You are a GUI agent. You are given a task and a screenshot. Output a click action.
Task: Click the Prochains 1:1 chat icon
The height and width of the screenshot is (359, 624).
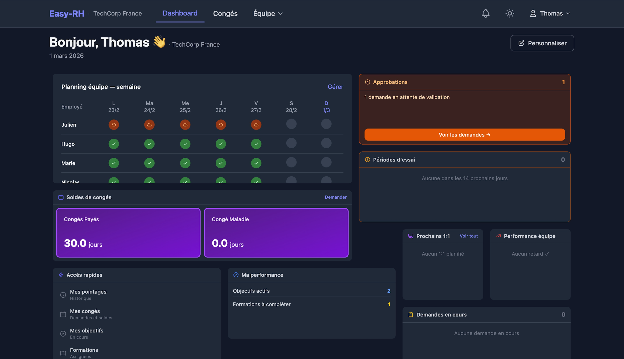tap(410, 236)
